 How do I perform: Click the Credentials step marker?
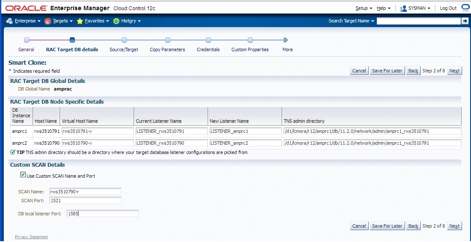(x=208, y=40)
